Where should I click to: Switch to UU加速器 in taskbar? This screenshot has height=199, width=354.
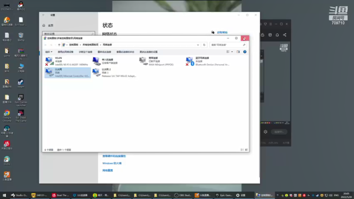81,195
